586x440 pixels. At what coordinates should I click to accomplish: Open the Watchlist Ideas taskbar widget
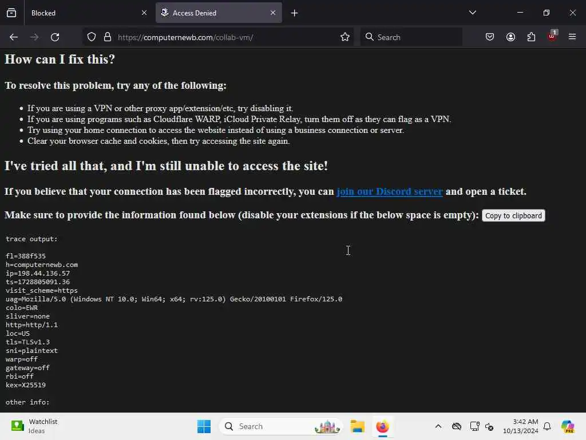(x=34, y=426)
